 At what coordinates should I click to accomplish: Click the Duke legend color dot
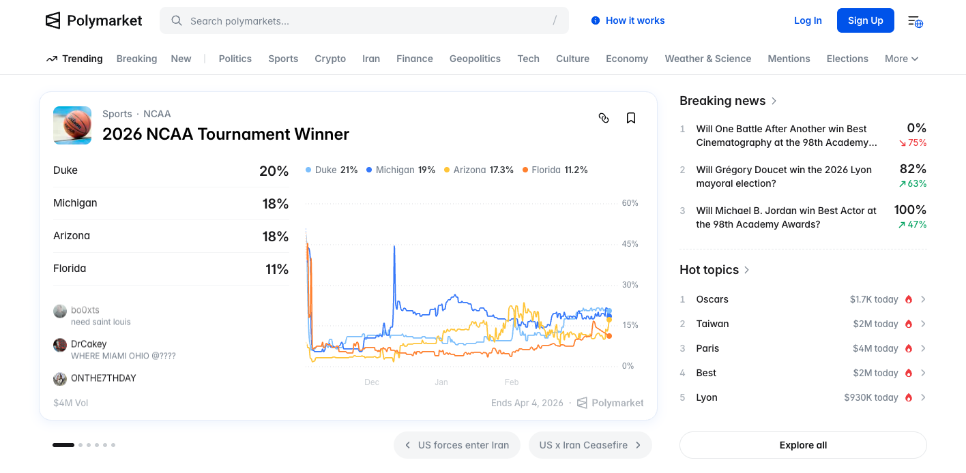[308, 170]
